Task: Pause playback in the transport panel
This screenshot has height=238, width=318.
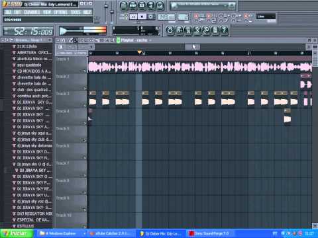Action: (x=133, y=17)
